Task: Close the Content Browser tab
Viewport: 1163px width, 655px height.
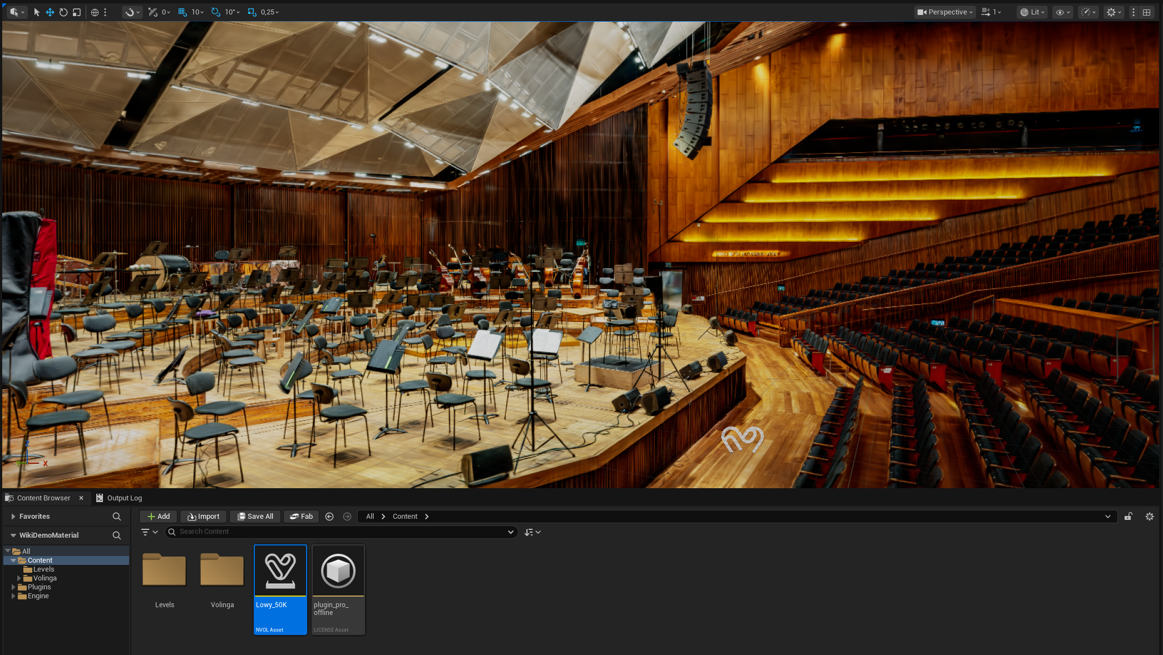Action: (81, 498)
